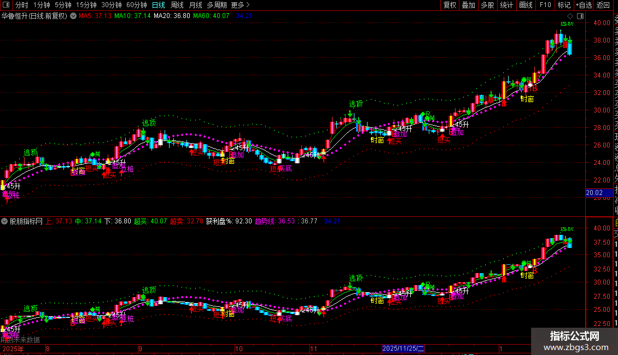Toggle the left sidebar panel icon
618x355 pixels.
coord(7,5)
